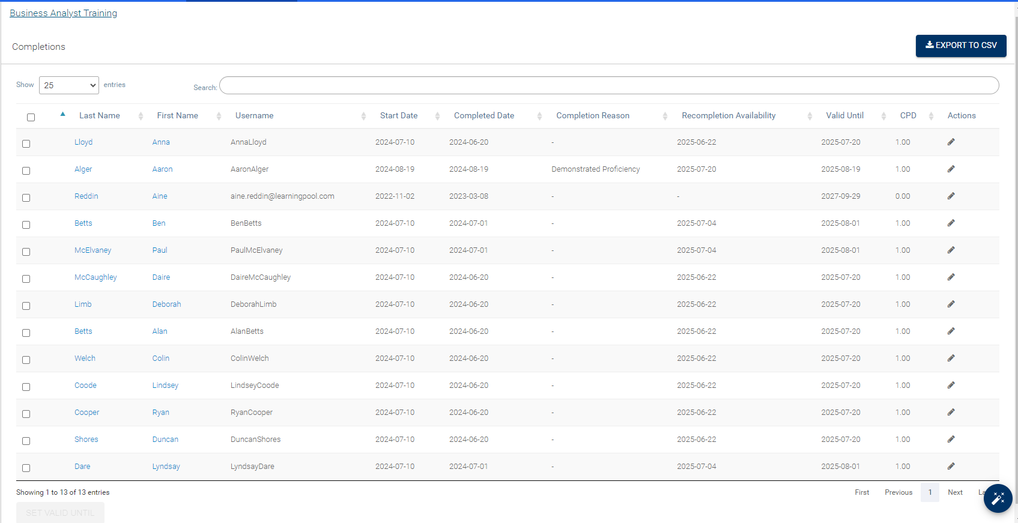Open the McElvaney last name link

pos(92,250)
